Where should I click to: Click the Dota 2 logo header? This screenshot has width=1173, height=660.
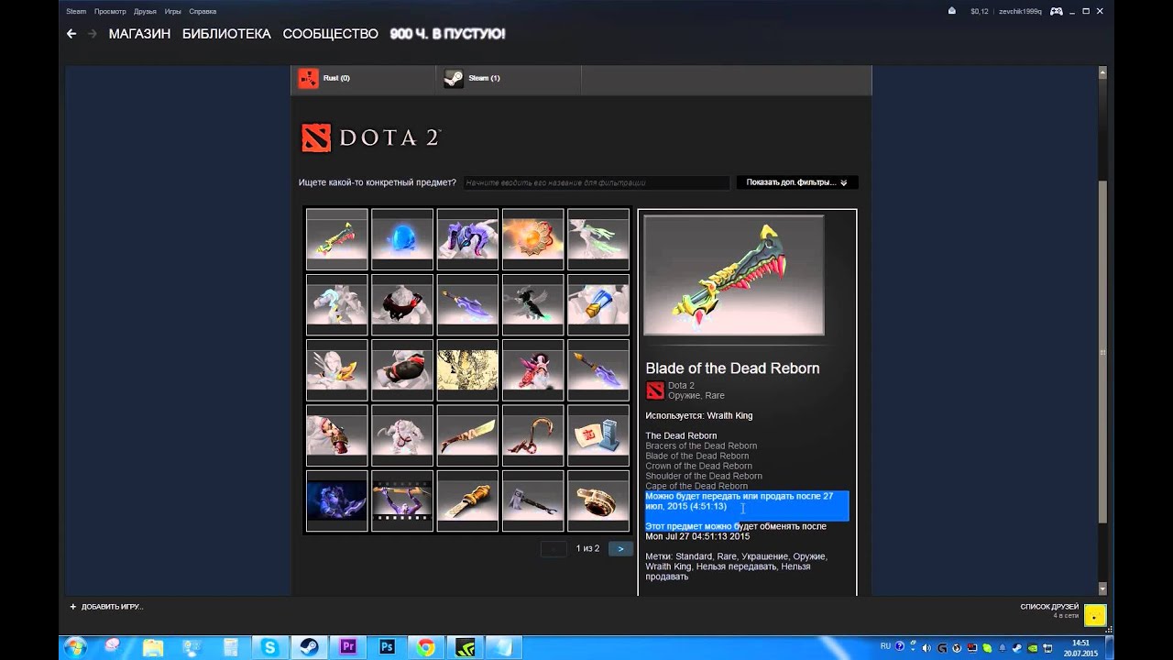coord(371,137)
